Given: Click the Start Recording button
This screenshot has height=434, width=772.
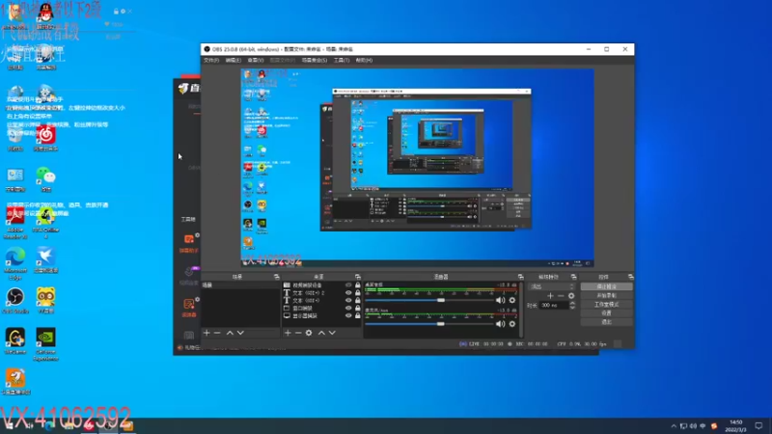Looking at the screenshot, I should tap(607, 295).
